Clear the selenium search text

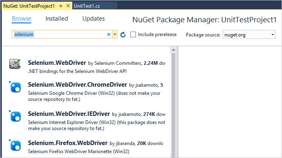click(109, 34)
